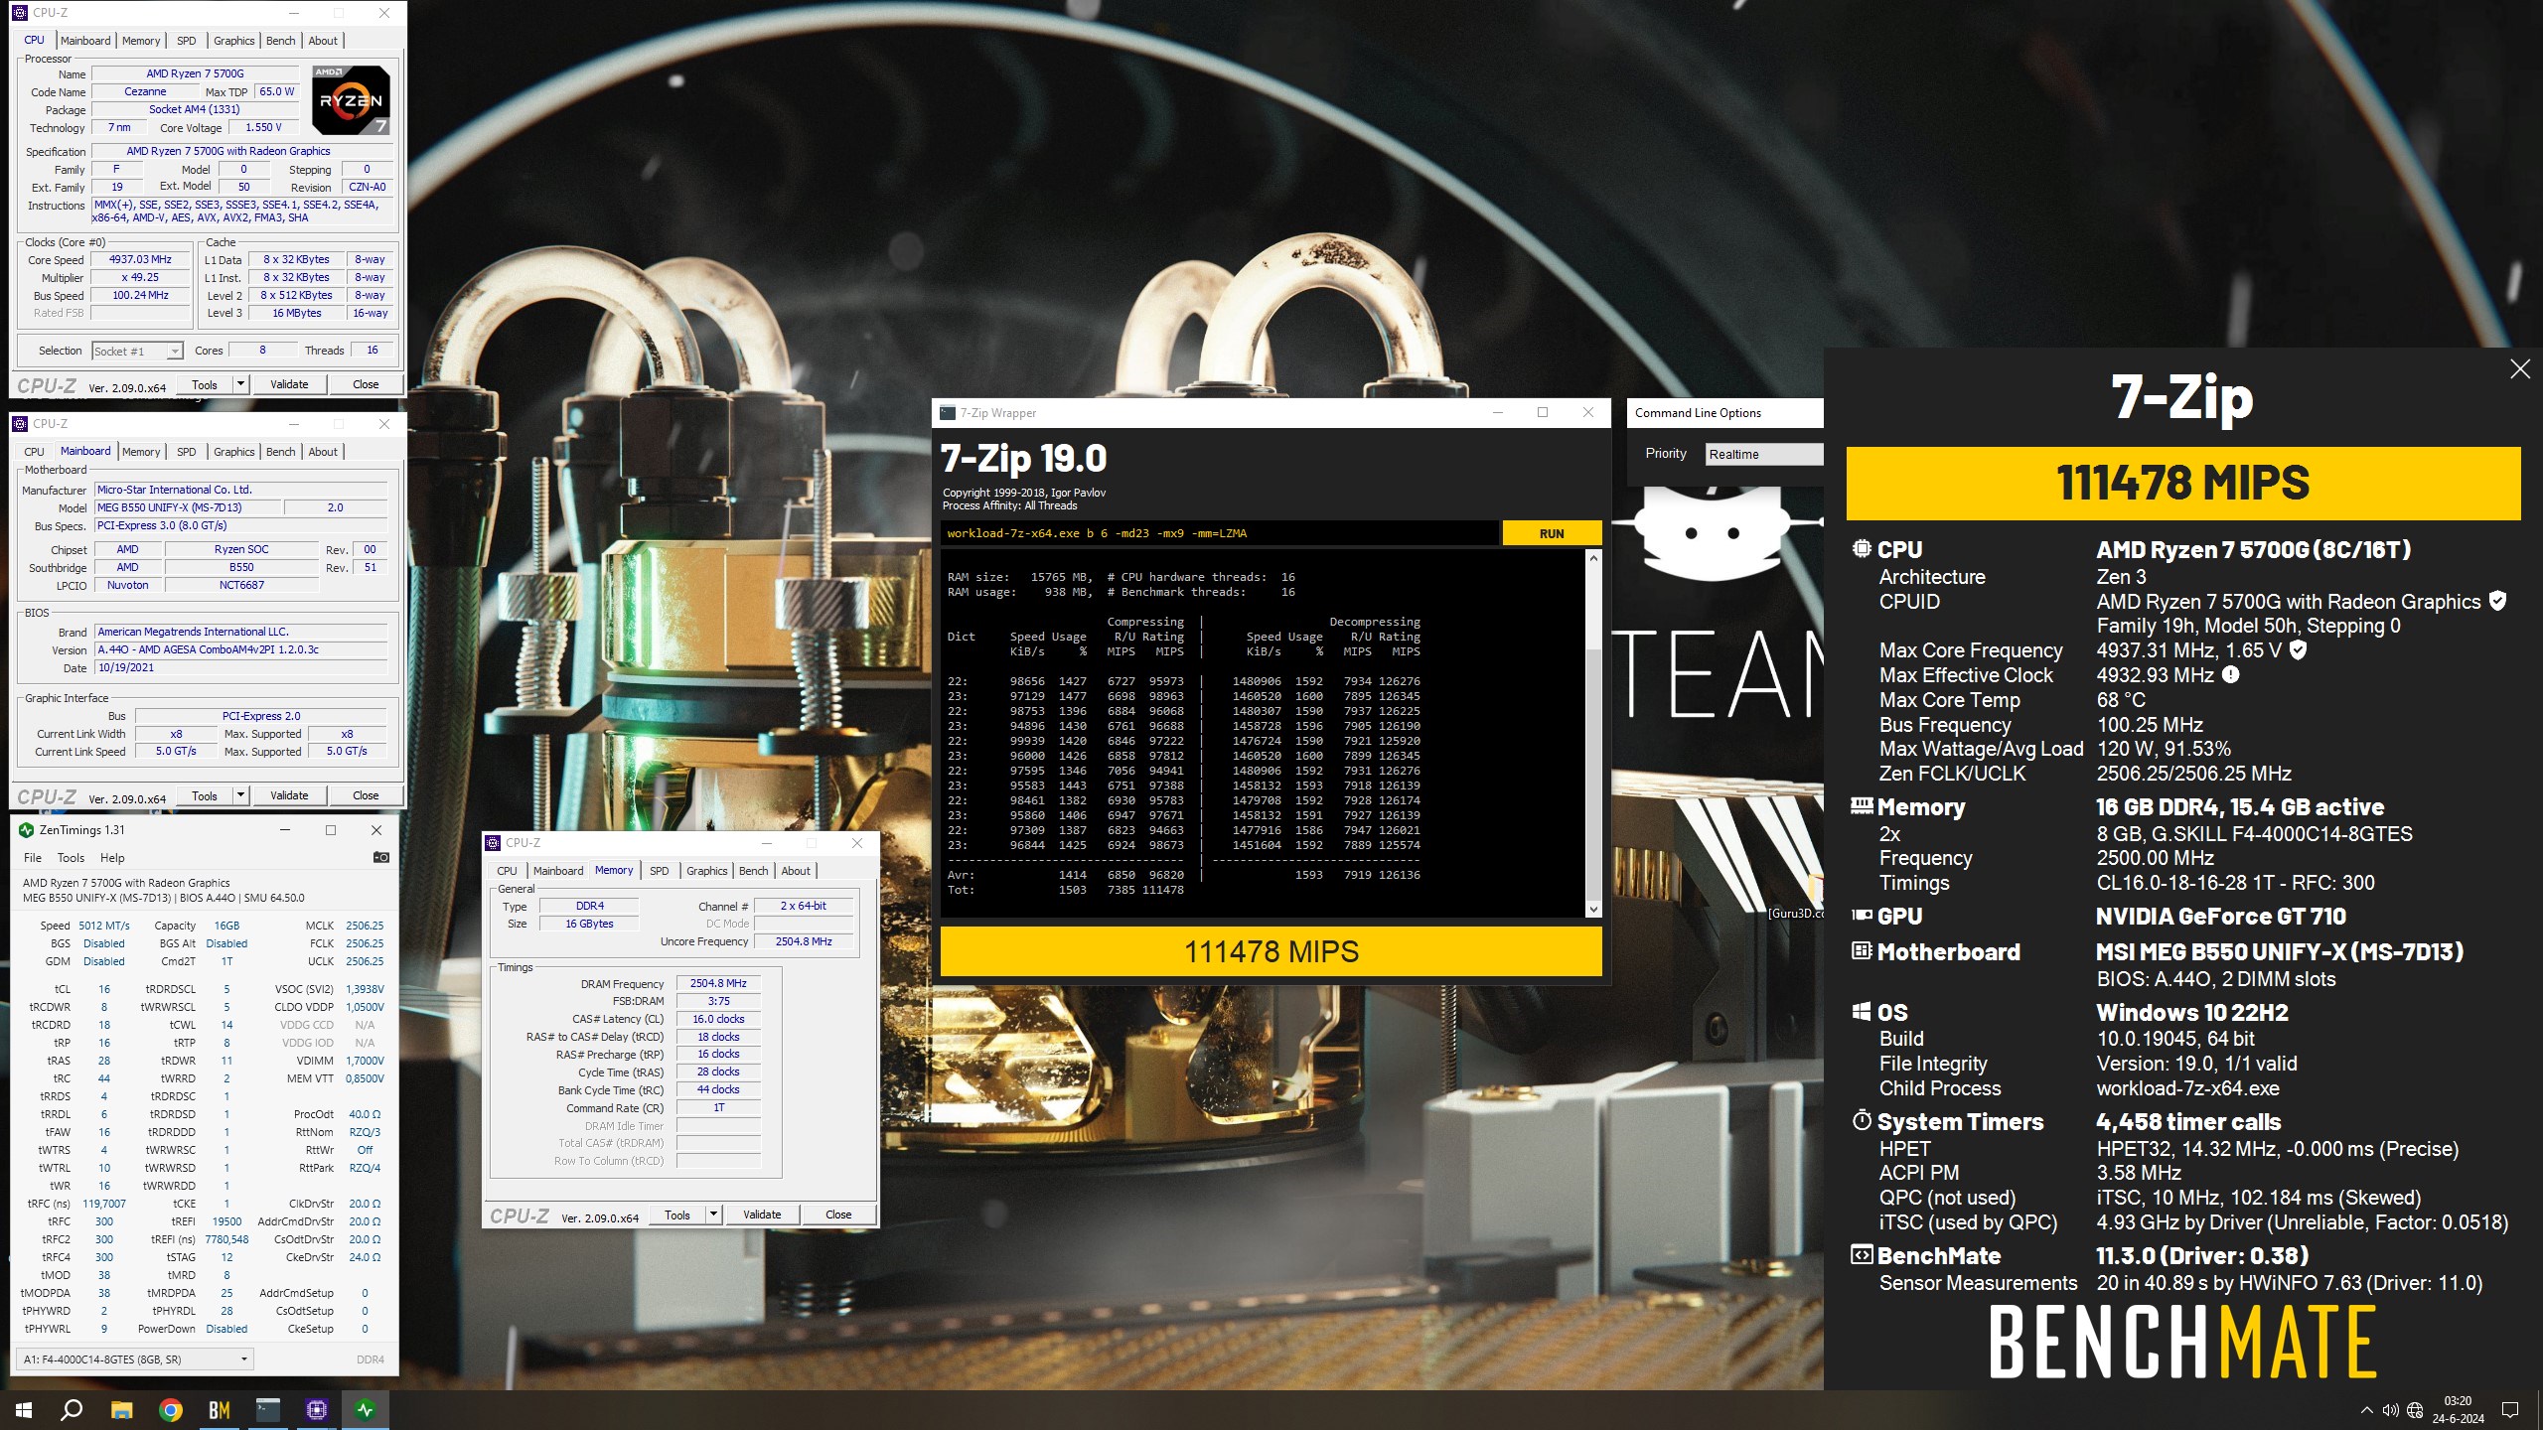Launch Chrome from taskbar

(170, 1409)
